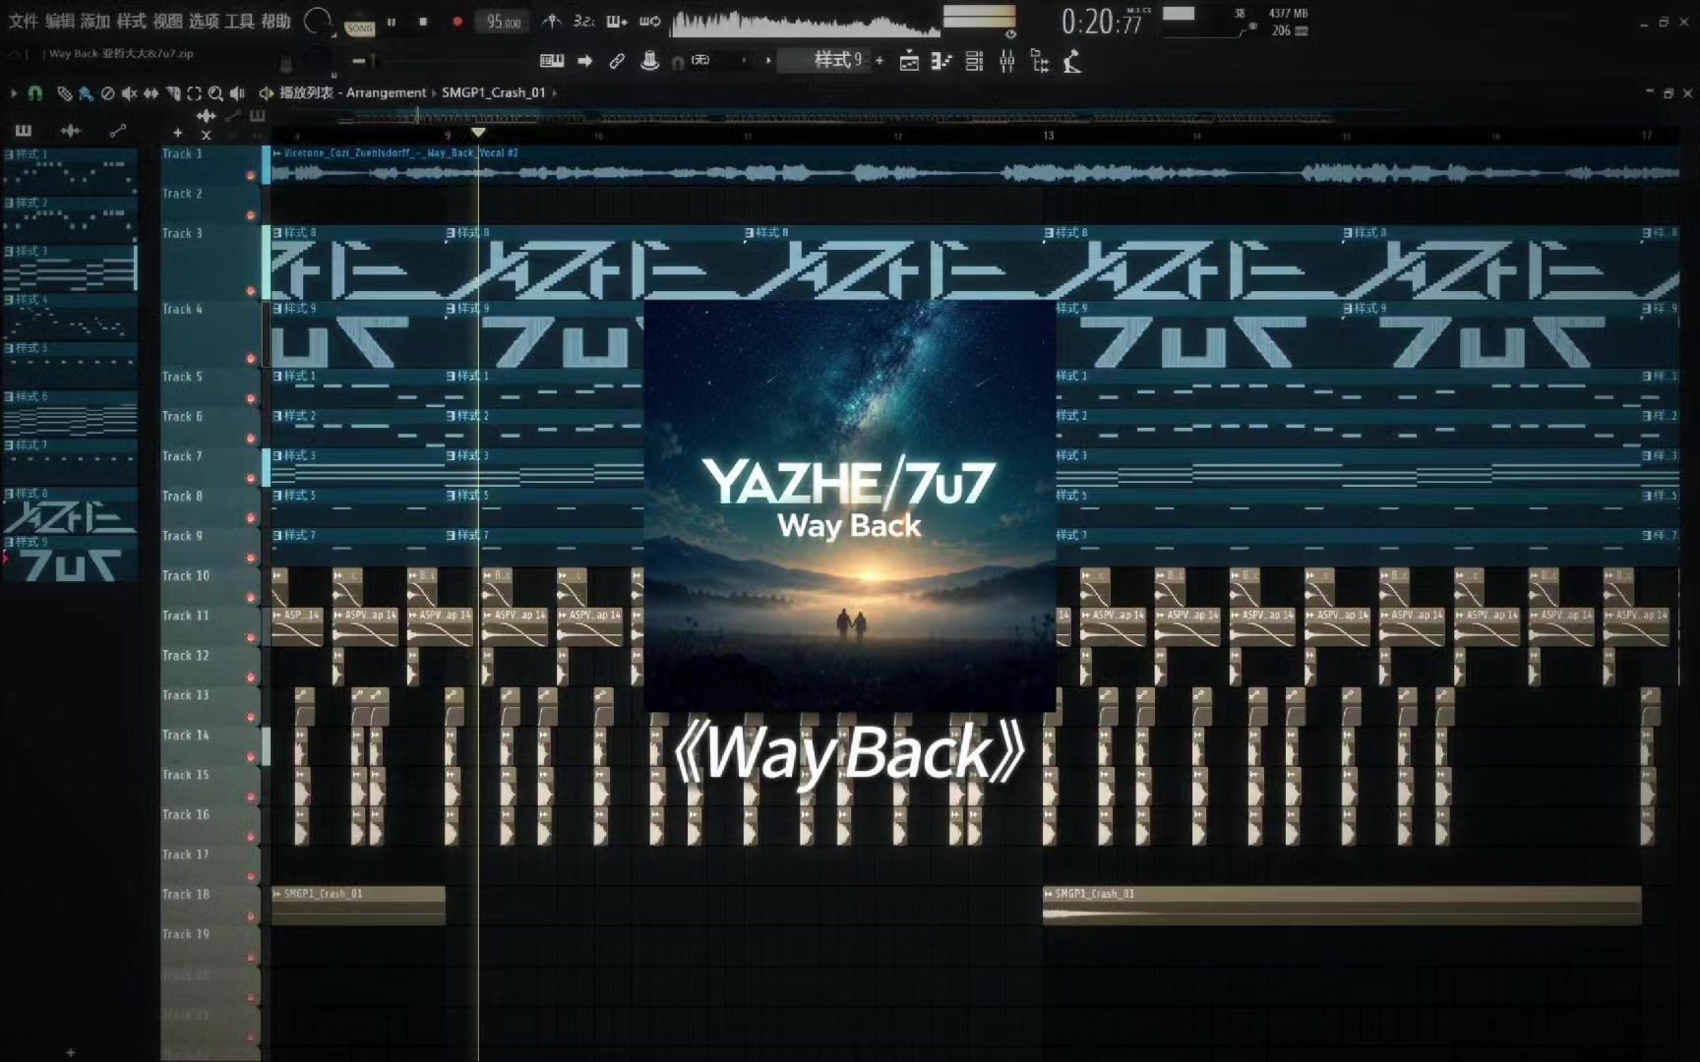Mute Track 18 with its dot

(x=250, y=916)
